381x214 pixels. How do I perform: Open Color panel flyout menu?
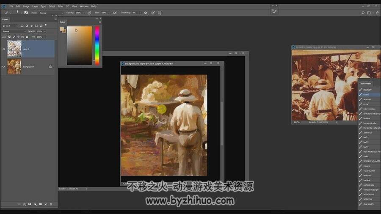pyautogui.click(x=99, y=22)
